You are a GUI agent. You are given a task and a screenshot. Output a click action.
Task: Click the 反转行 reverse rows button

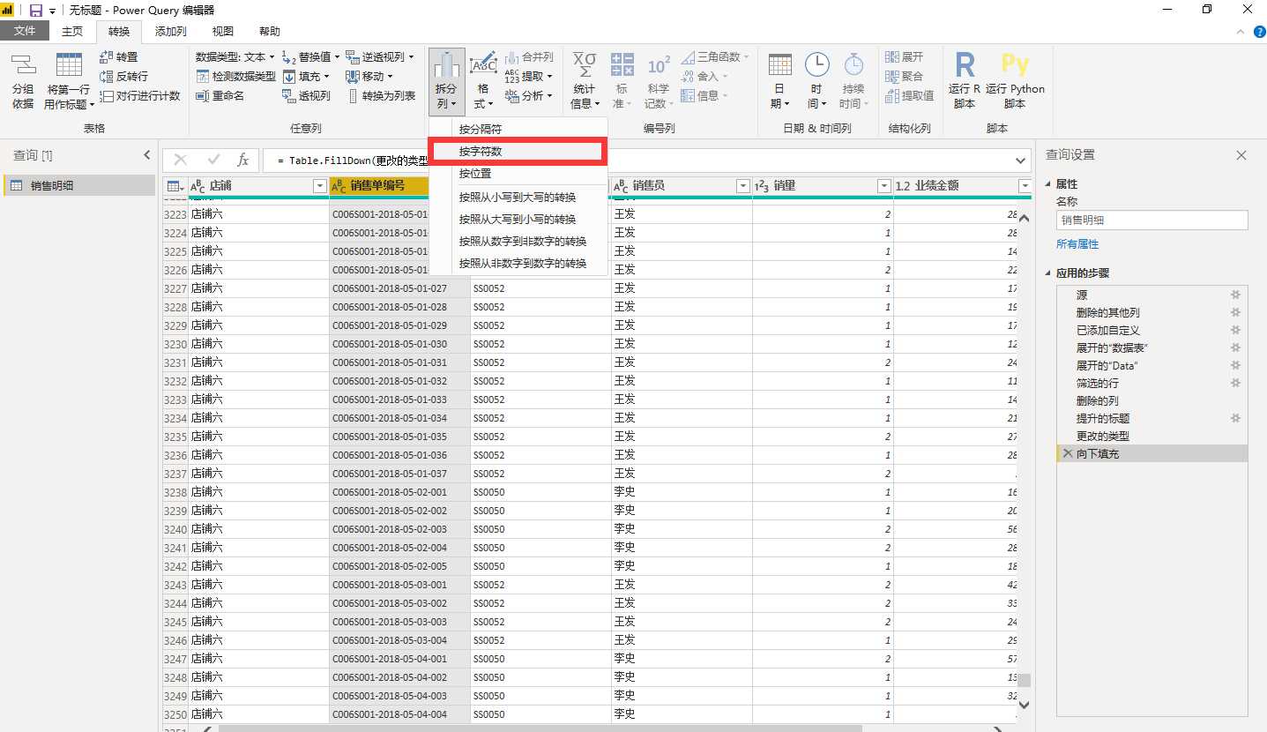click(123, 76)
